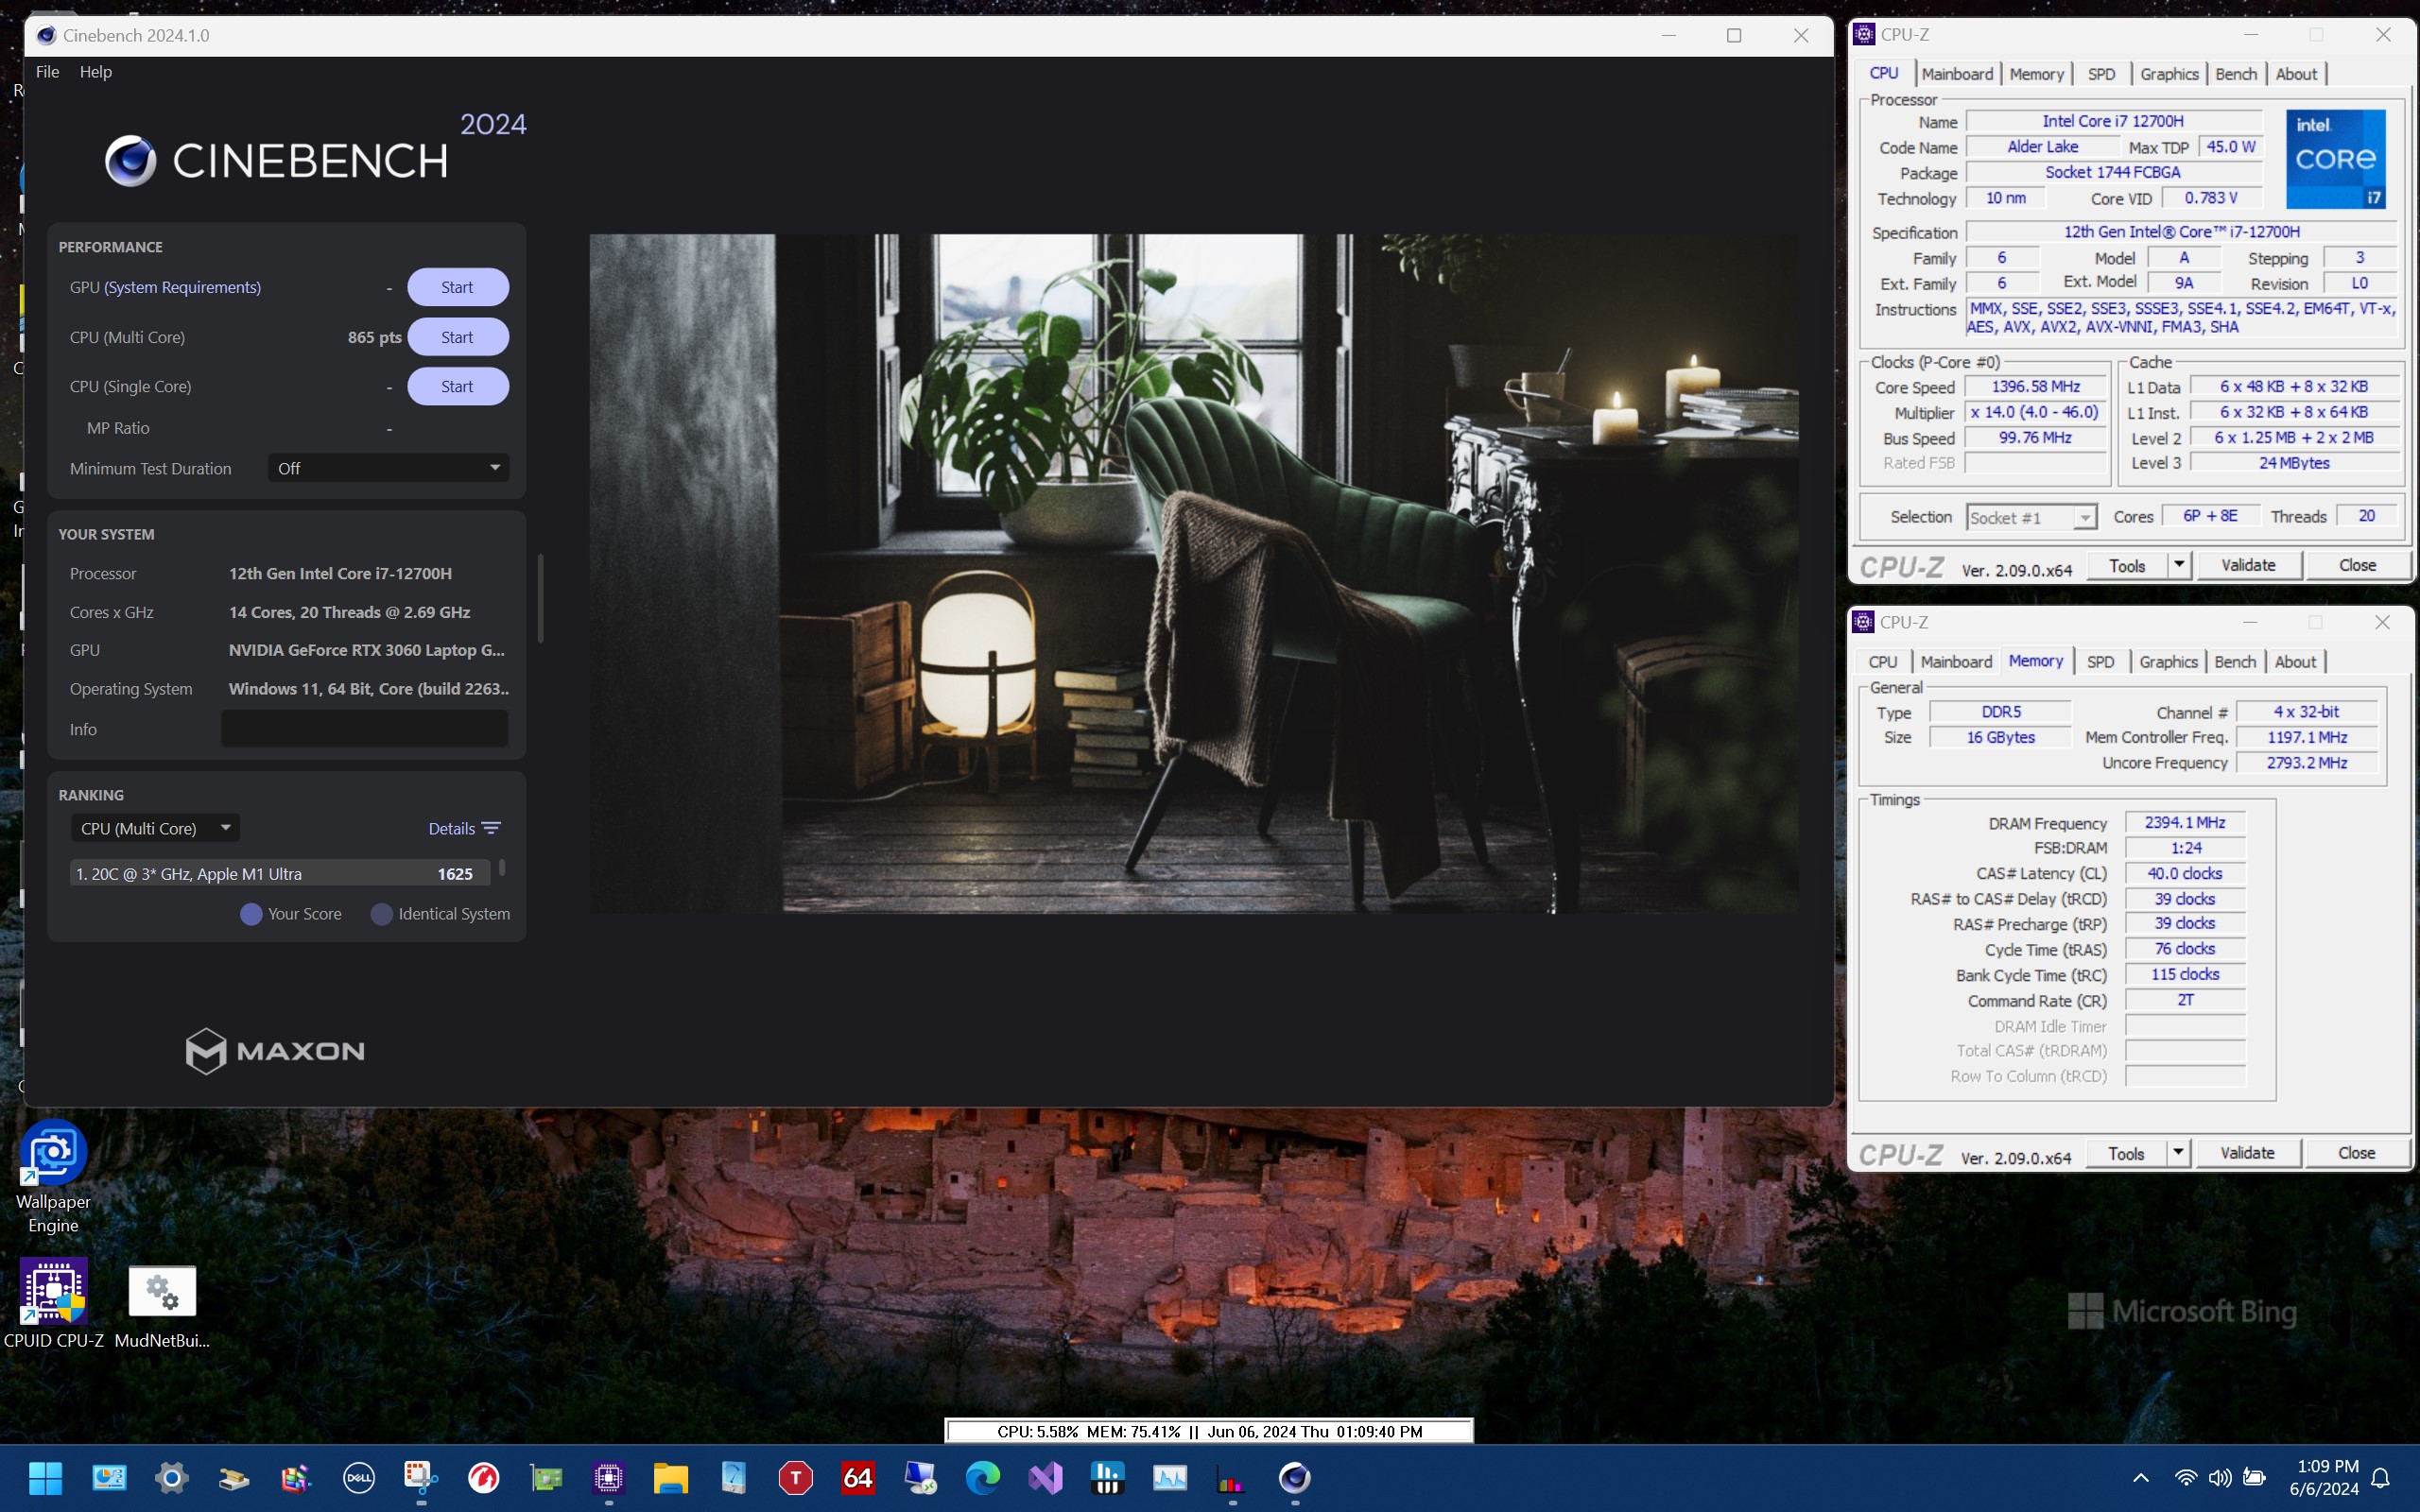Open About tab in upper CPU-Z window
2420x1512 pixels.
[2296, 74]
